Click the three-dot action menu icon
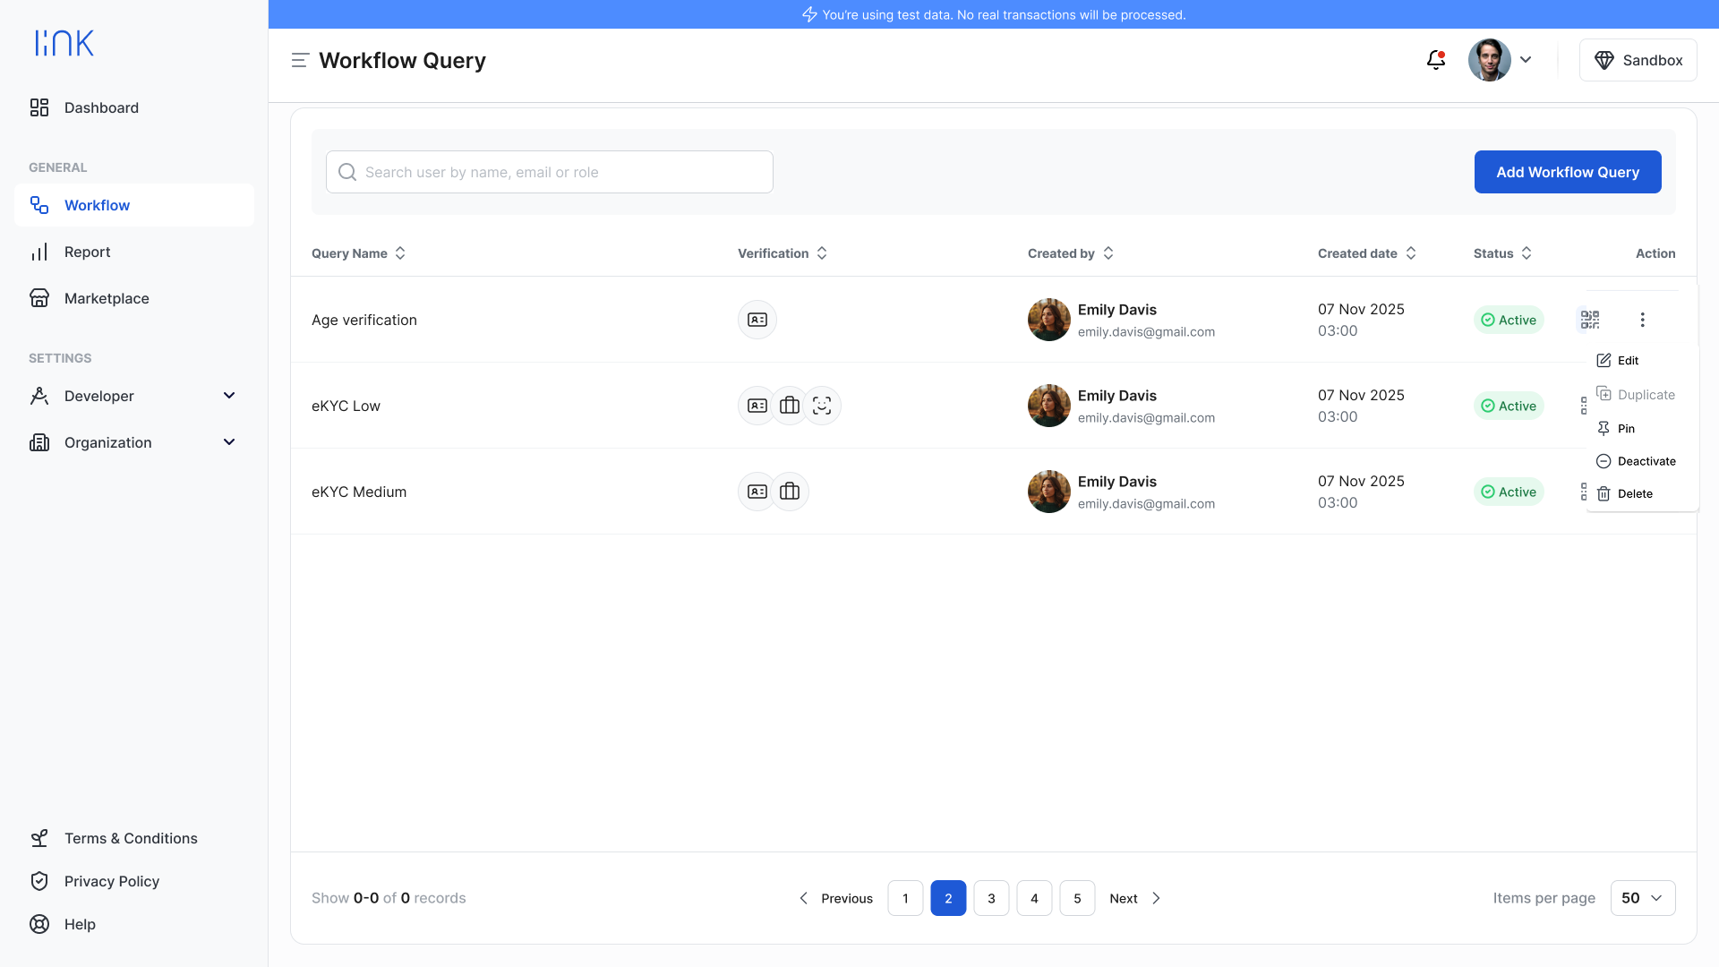Viewport: 1719px width, 967px height. pyautogui.click(x=1642, y=320)
